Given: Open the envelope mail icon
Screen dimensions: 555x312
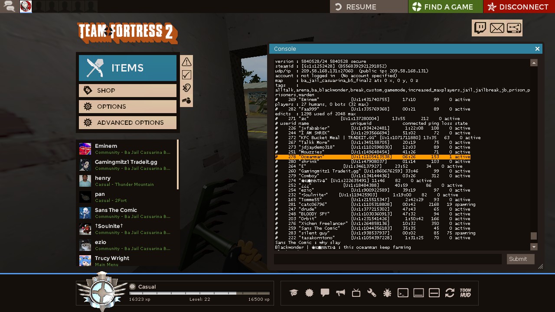Looking at the screenshot, I should 497,28.
